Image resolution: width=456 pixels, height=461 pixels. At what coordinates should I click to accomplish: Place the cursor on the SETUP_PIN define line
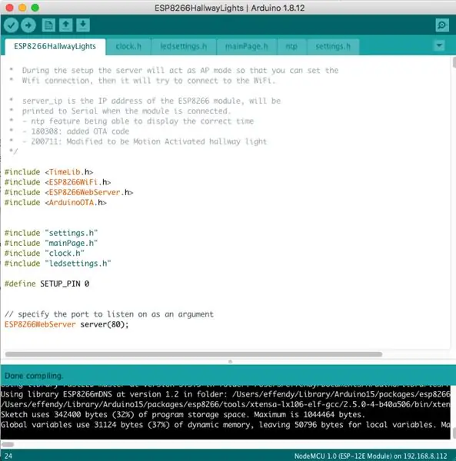pyautogui.click(x=47, y=284)
